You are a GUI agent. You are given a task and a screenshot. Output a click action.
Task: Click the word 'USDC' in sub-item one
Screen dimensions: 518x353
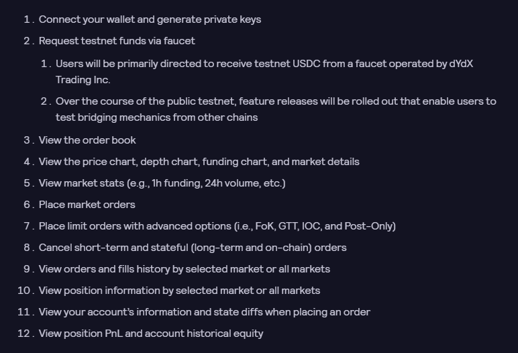[306, 64]
